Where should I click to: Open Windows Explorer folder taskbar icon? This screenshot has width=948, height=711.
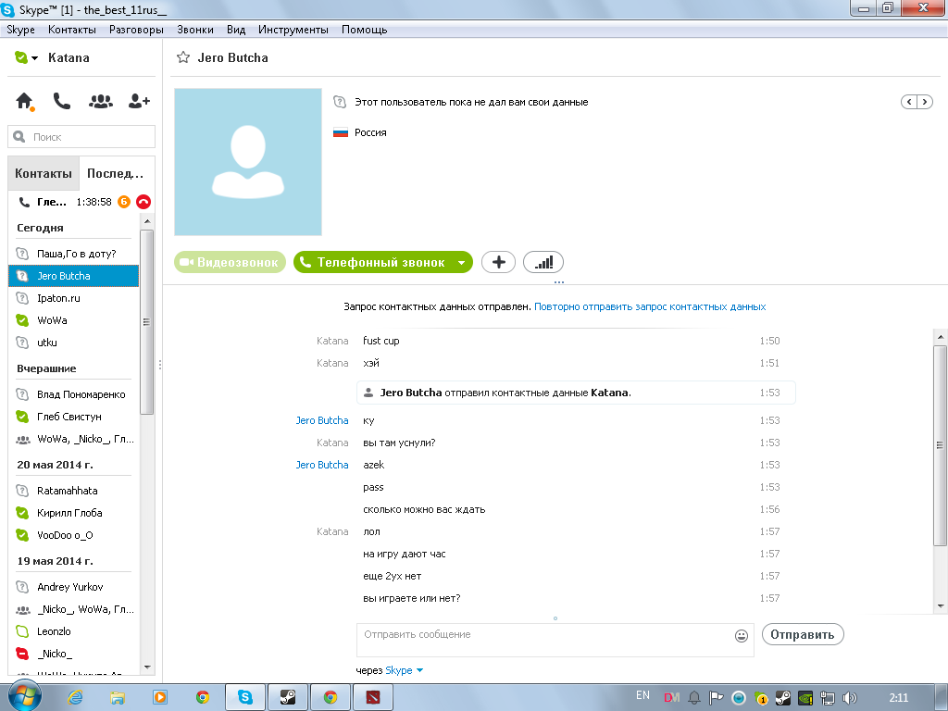point(118,698)
